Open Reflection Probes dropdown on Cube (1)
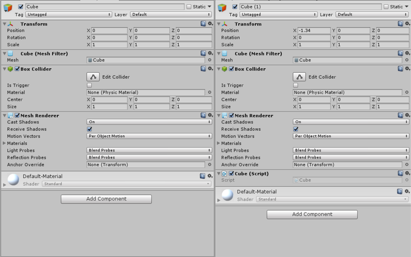This screenshot has height=257, width=411. coord(351,157)
